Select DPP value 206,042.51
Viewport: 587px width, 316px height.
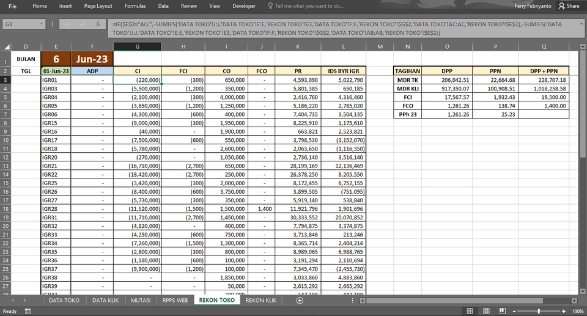point(447,79)
